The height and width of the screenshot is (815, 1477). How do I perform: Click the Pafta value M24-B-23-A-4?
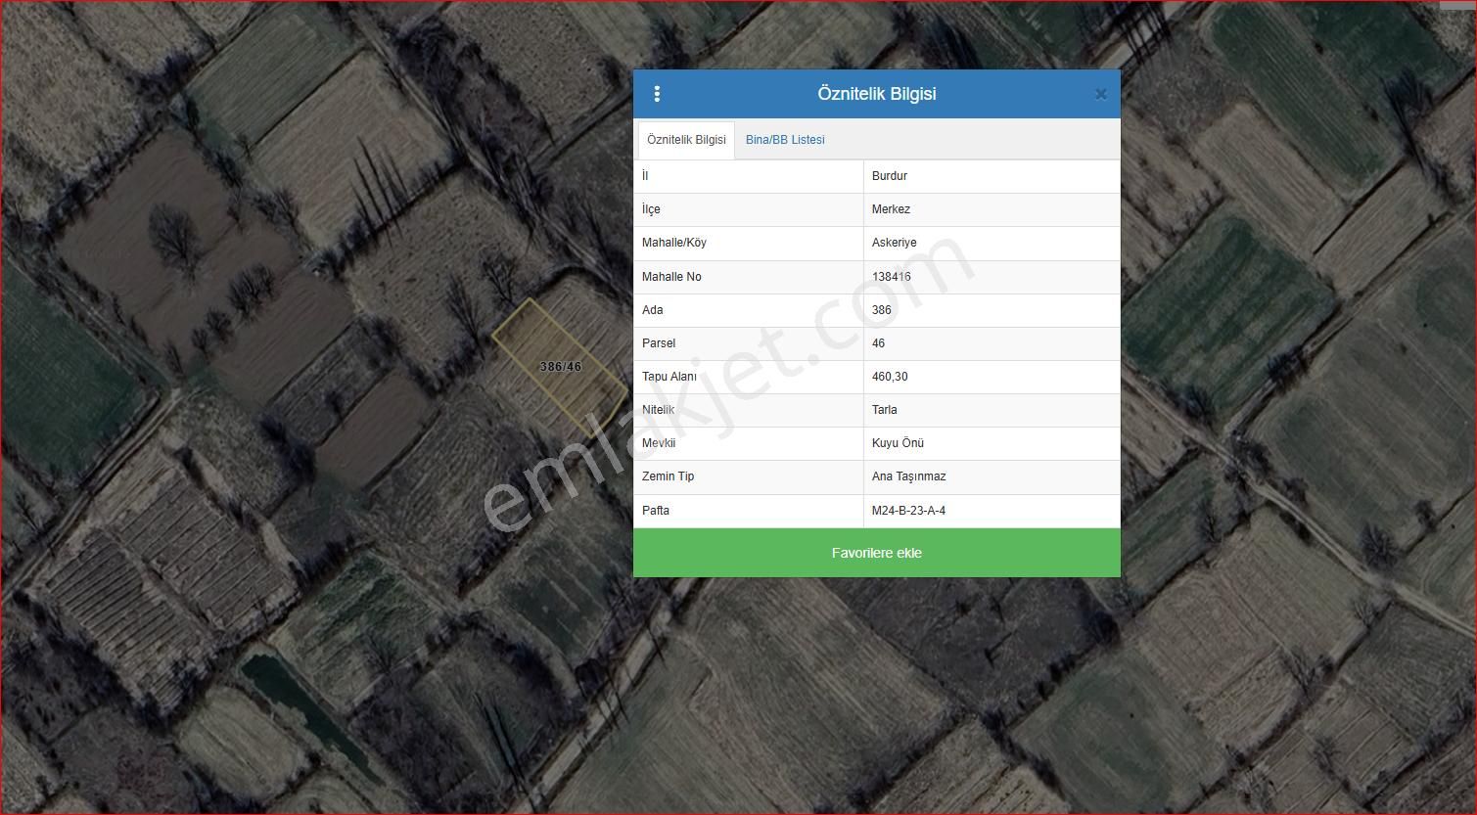tap(908, 511)
